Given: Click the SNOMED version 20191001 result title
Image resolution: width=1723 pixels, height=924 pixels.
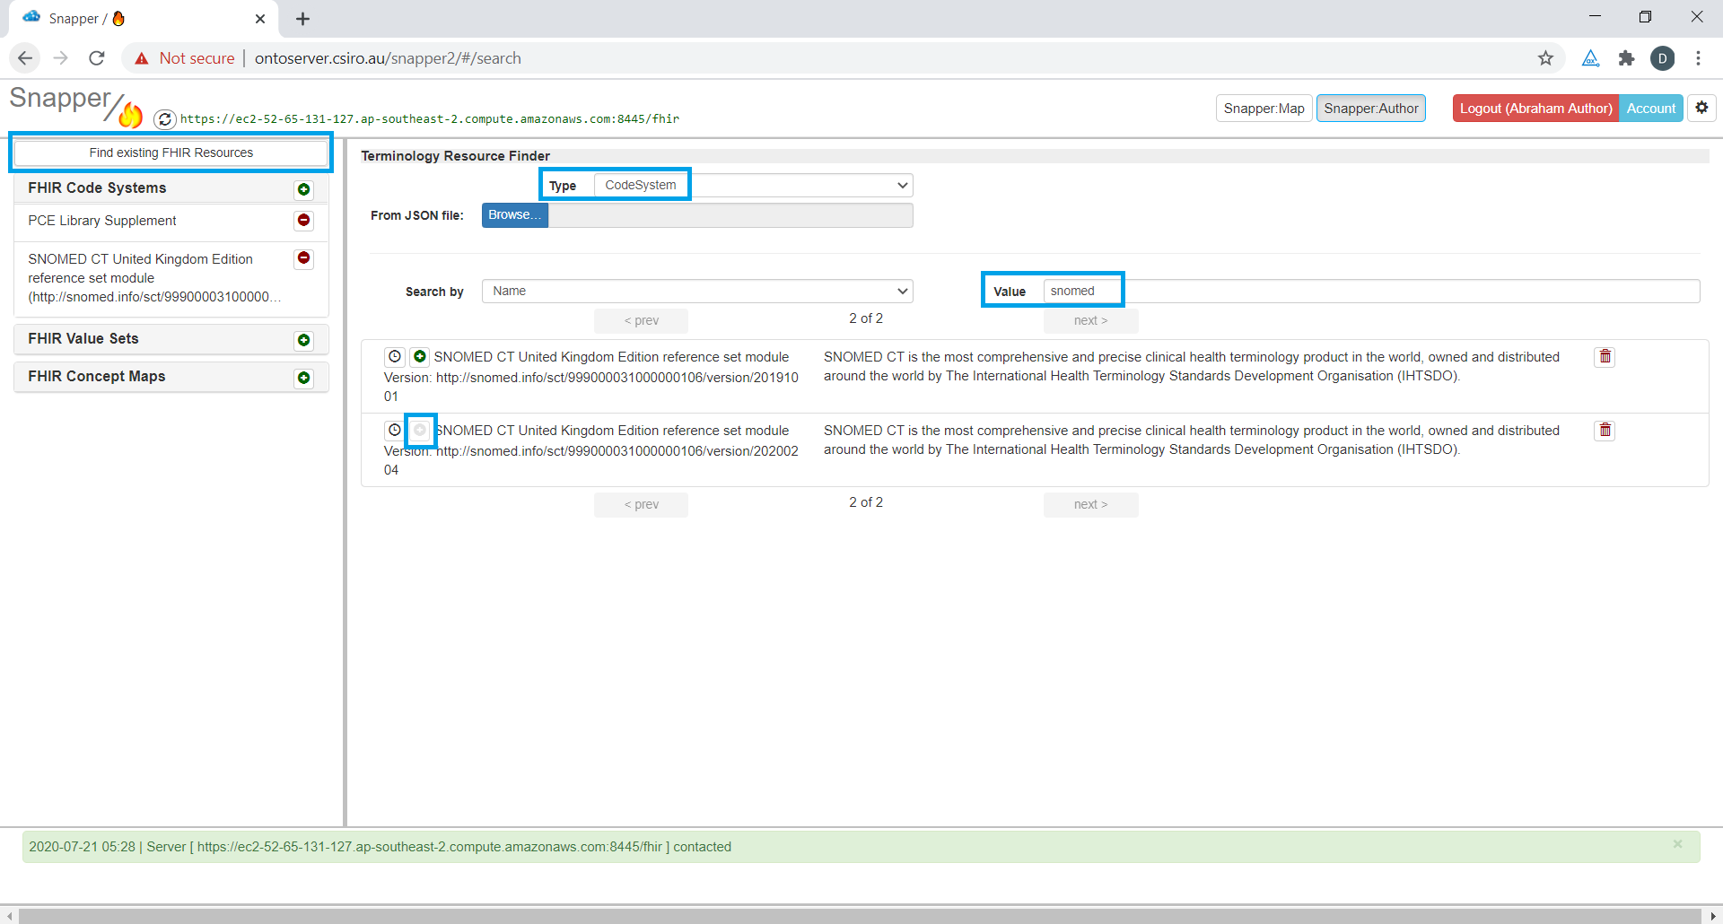Looking at the screenshot, I should (611, 357).
